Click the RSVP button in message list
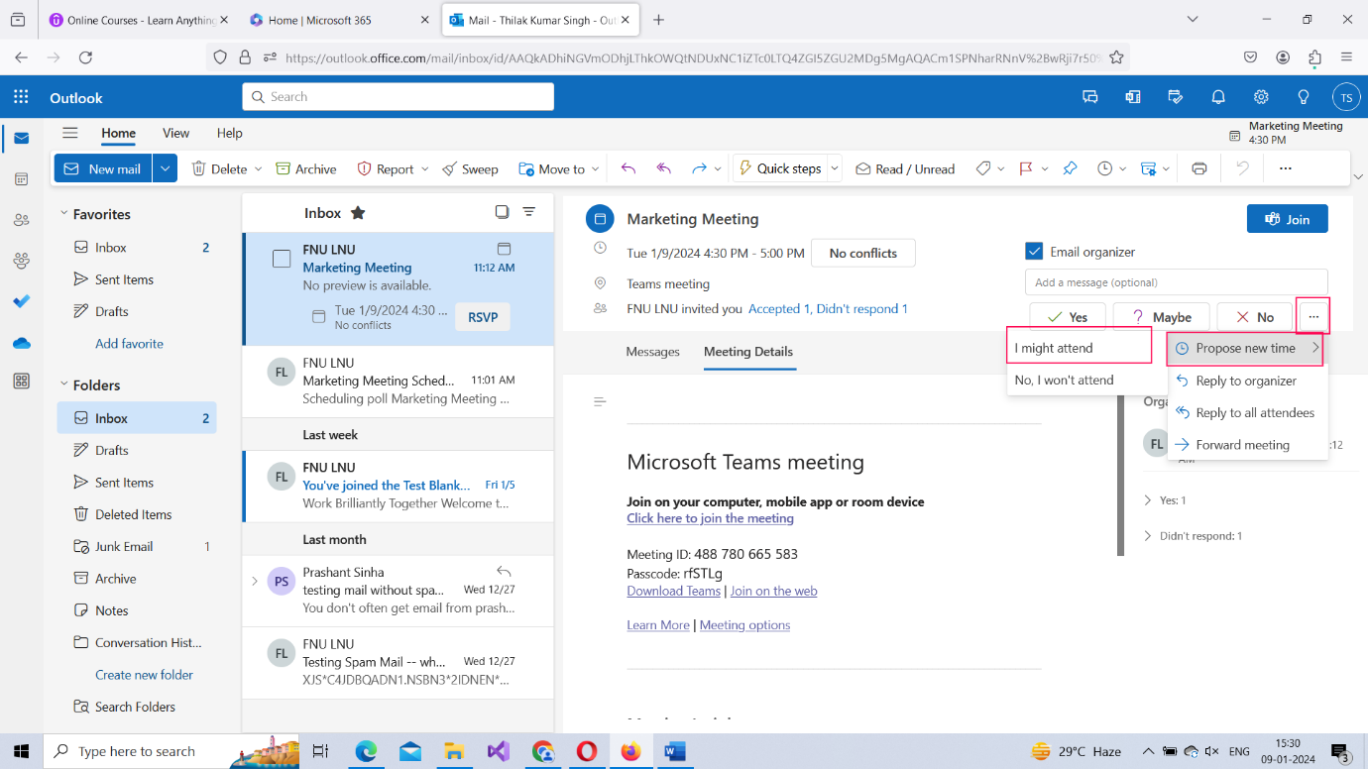The image size is (1368, 769). 483,317
